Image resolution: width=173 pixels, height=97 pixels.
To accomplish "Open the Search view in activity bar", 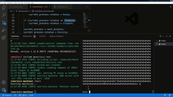I will [x=4, y=15].
